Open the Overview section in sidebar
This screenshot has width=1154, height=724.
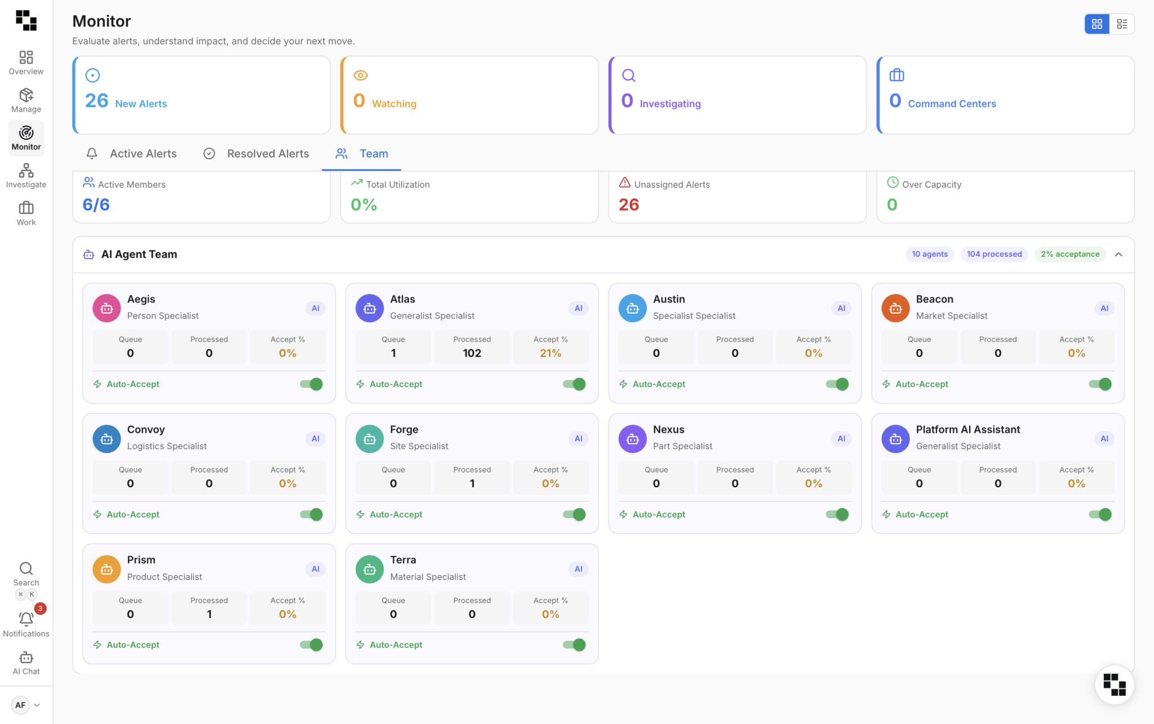(x=26, y=63)
